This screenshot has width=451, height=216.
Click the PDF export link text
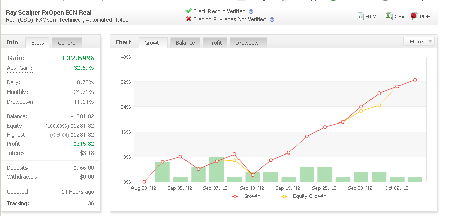click(425, 17)
